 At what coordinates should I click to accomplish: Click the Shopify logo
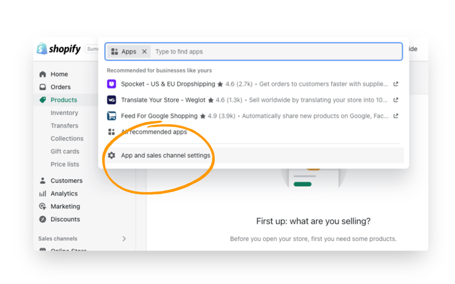tap(58, 49)
